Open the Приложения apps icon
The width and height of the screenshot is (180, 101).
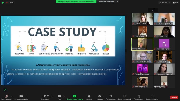click(x=111, y=96)
